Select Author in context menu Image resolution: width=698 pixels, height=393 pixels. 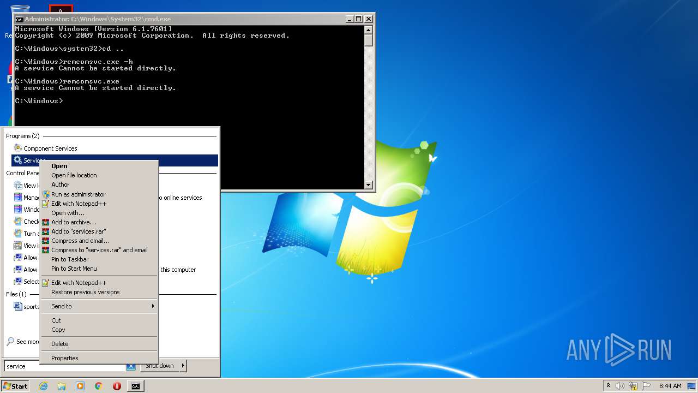pyautogui.click(x=99, y=184)
